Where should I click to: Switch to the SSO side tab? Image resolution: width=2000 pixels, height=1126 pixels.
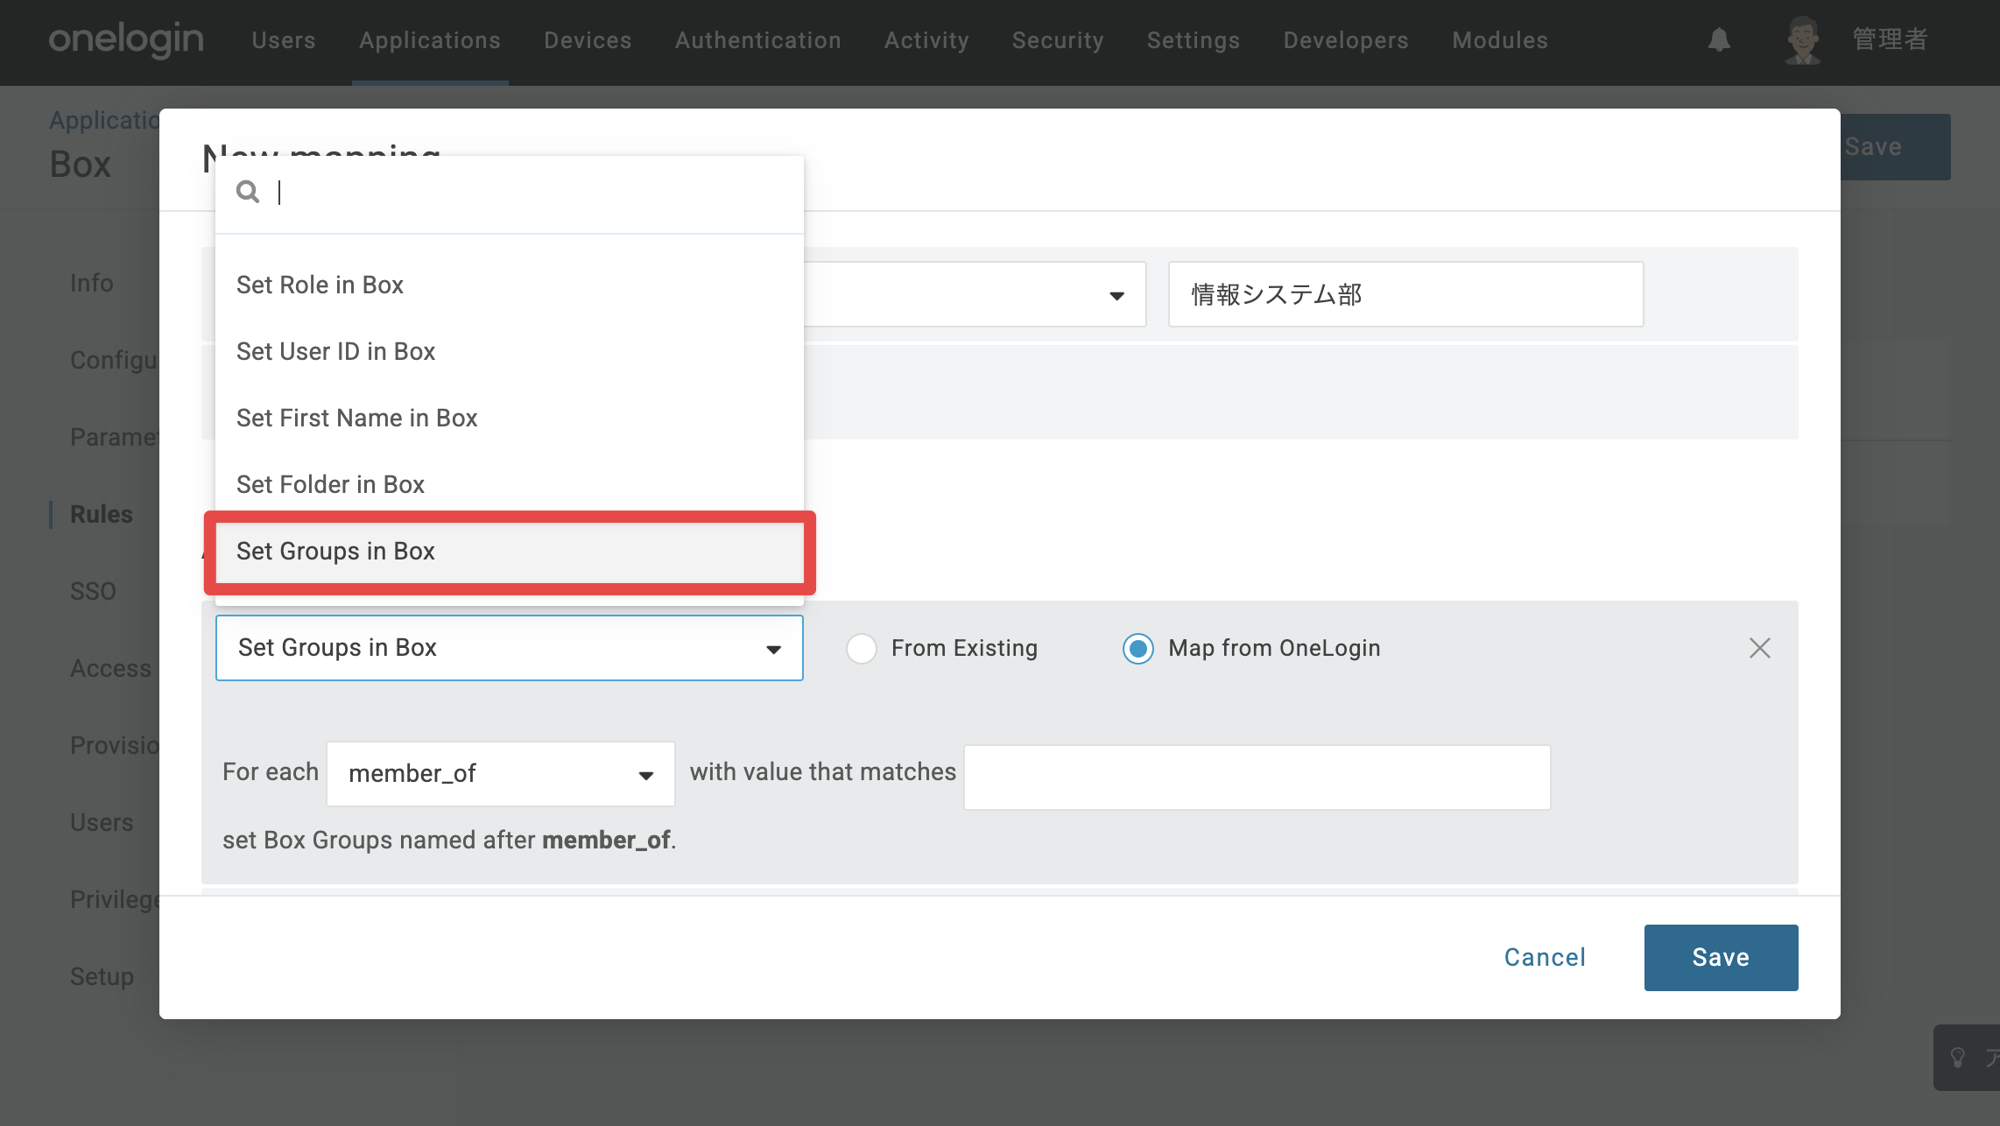[93, 591]
